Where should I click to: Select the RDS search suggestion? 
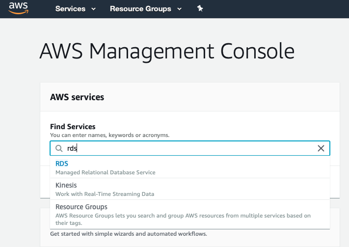pyautogui.click(x=62, y=164)
